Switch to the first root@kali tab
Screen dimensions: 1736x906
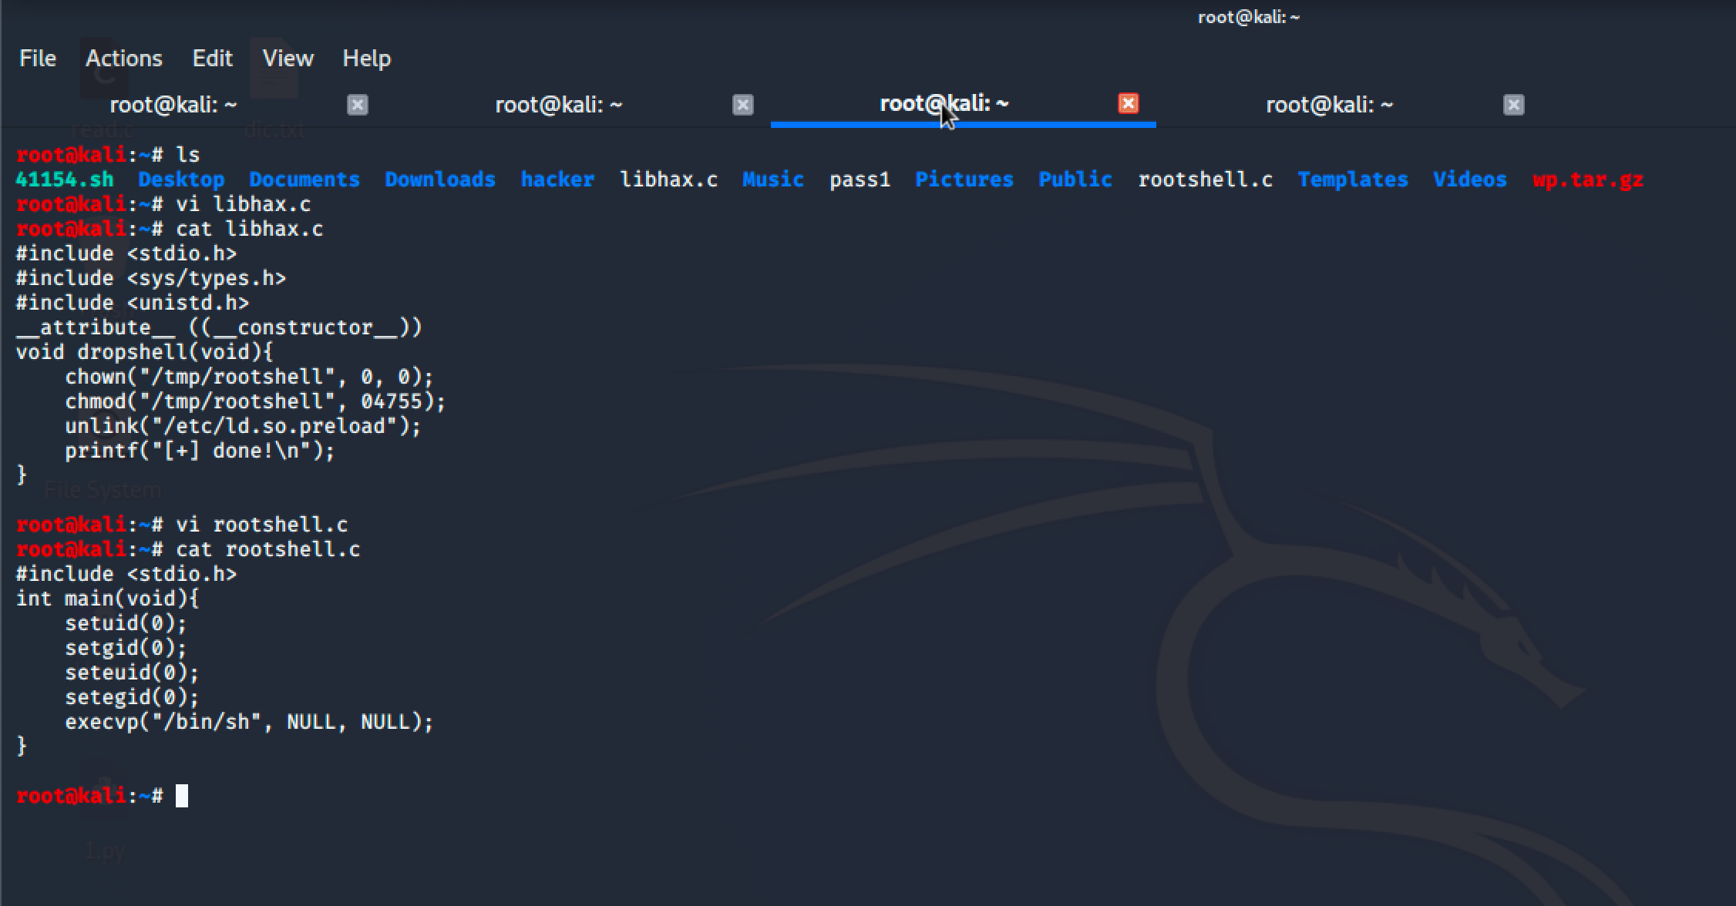tap(173, 105)
